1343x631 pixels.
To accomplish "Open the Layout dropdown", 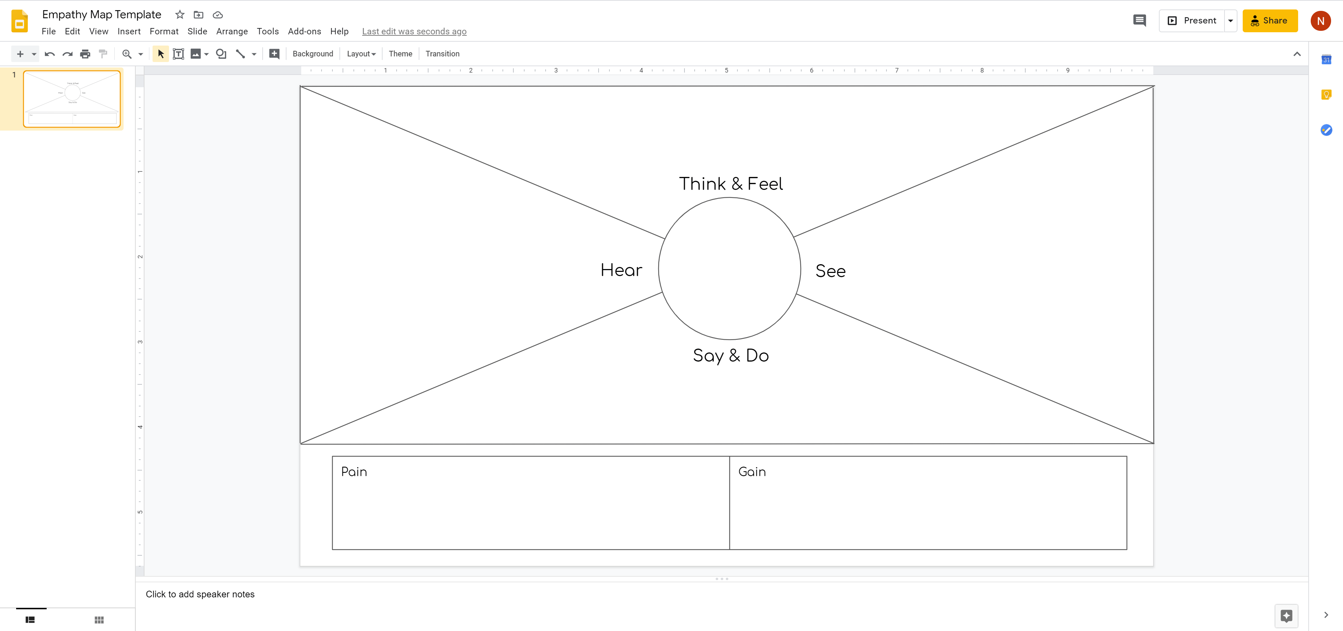I will point(361,54).
